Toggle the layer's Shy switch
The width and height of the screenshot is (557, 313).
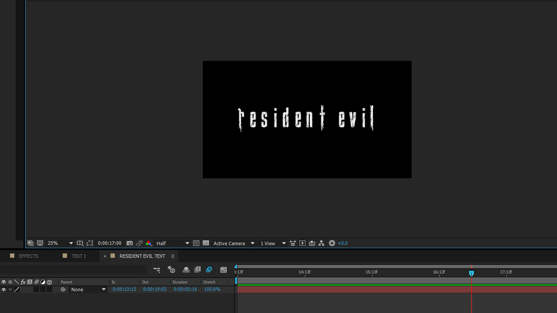pos(3,290)
